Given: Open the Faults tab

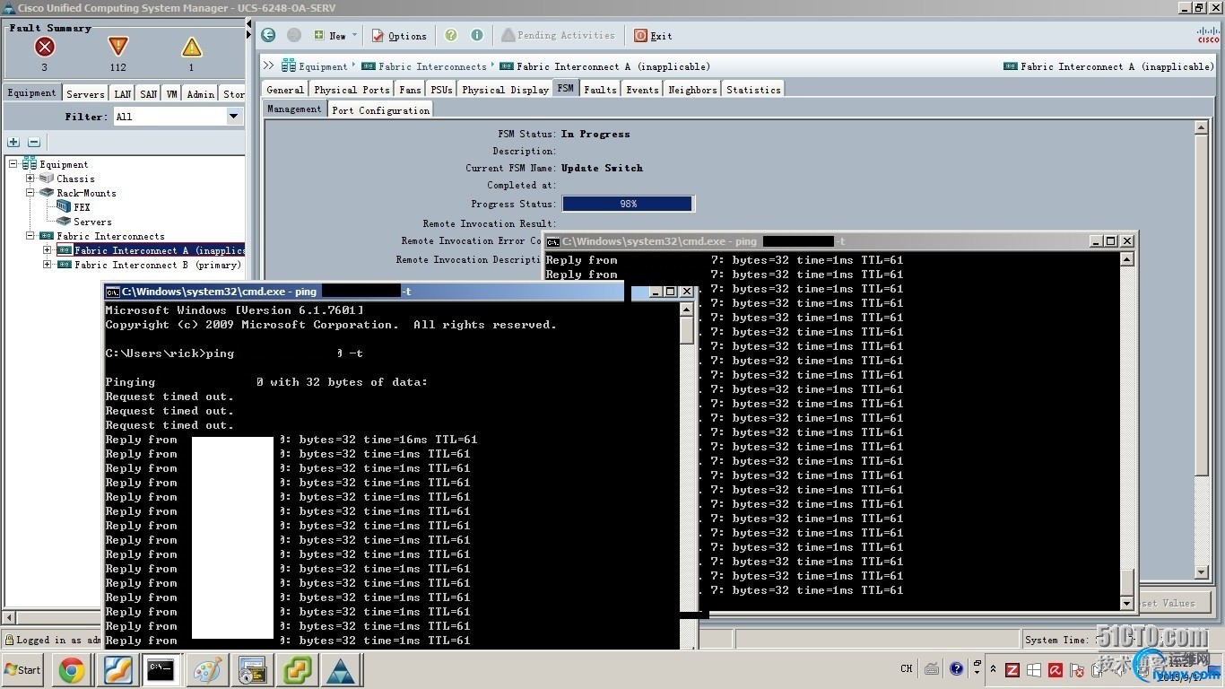Looking at the screenshot, I should 600,90.
